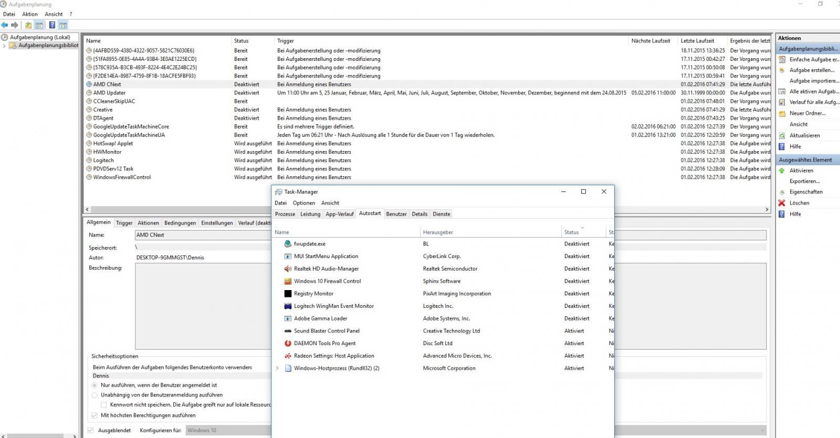Expand Windows-Hostprozess (Rundll32) entry in Task-Manager
The height and width of the screenshot is (438, 840).
[x=277, y=368]
